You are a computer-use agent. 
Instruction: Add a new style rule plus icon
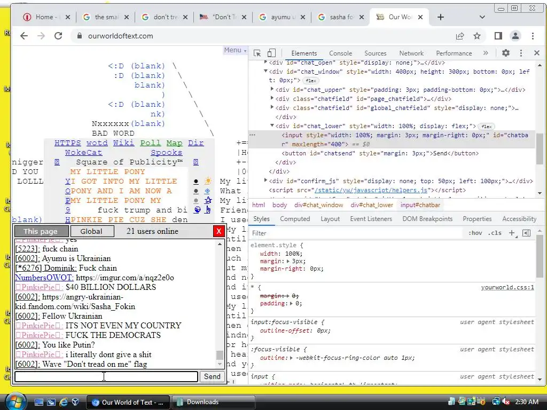tap(512, 233)
